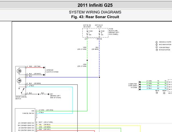Click the arrowhead ending the red wire
The image size is (172, 132).
pyautogui.click(x=44, y=68)
